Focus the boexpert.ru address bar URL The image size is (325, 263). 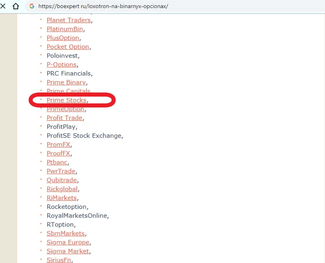tap(103, 6)
